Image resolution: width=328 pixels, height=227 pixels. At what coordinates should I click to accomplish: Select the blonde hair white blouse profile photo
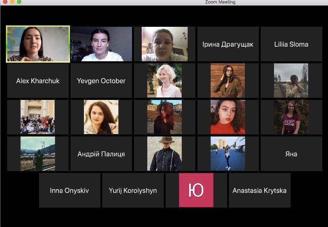(164, 80)
